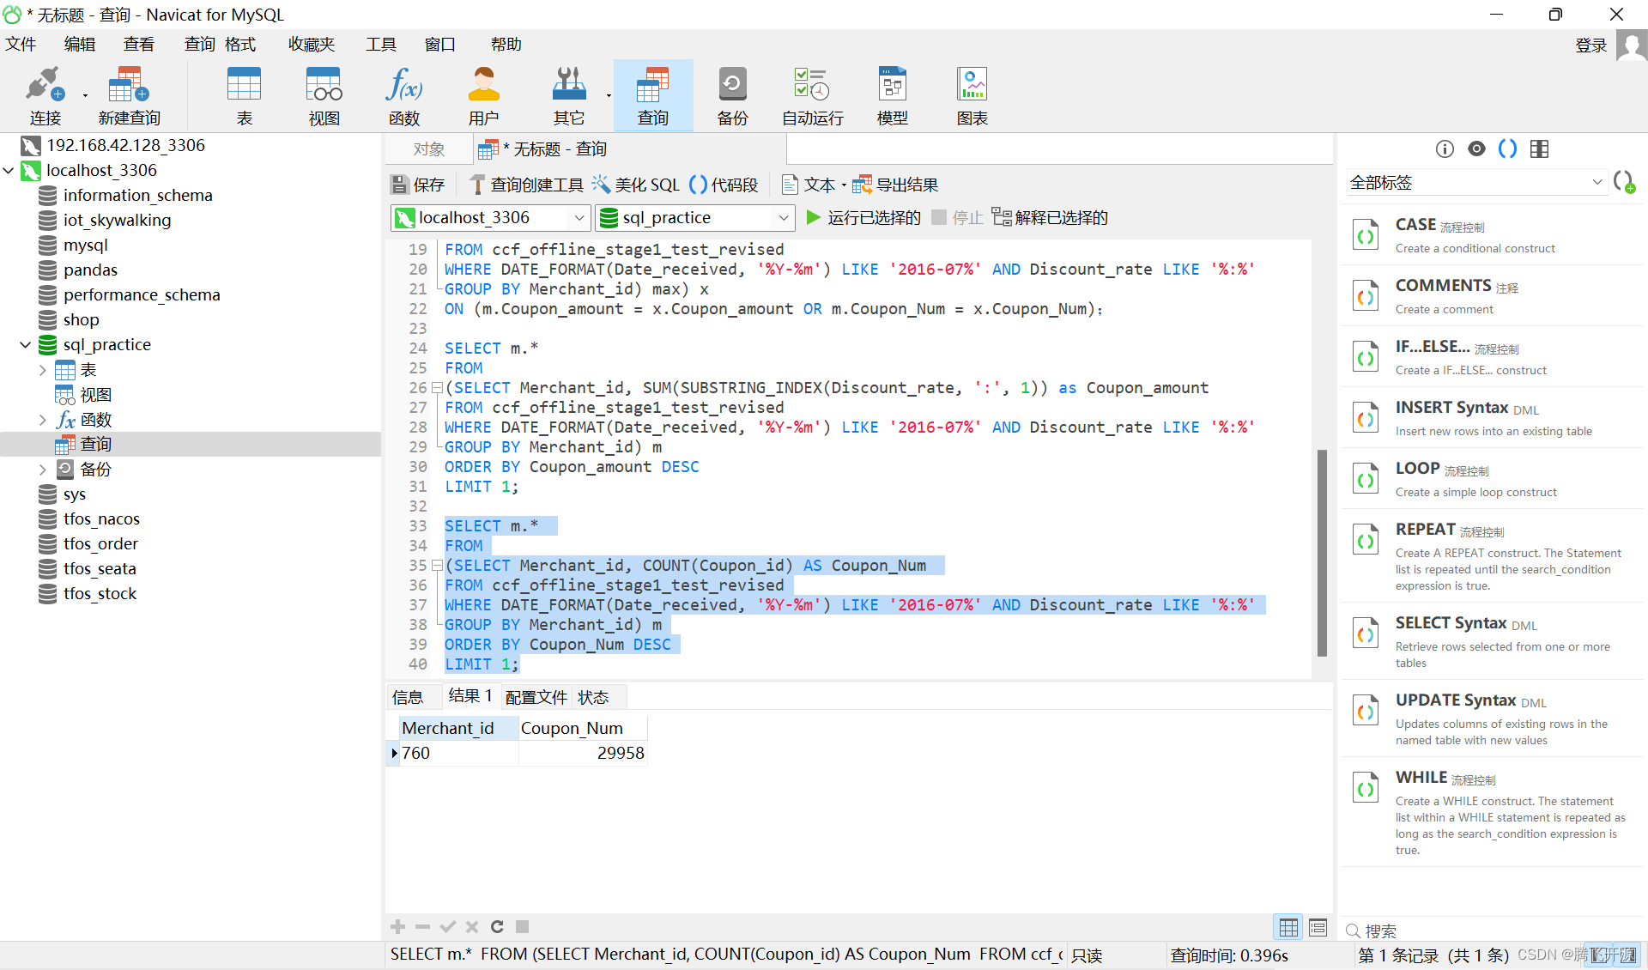Open the 连接 connection tool
Screen dimensions: 1648x970
(45, 95)
